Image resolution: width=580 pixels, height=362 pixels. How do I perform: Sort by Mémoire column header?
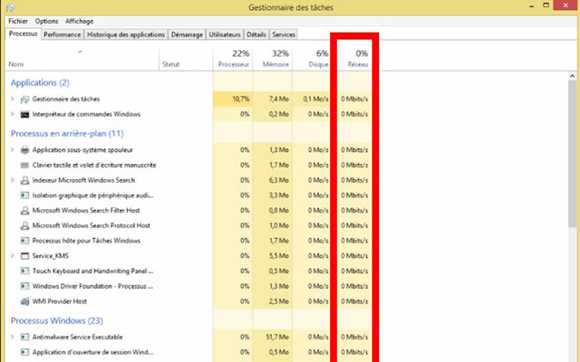[273, 59]
